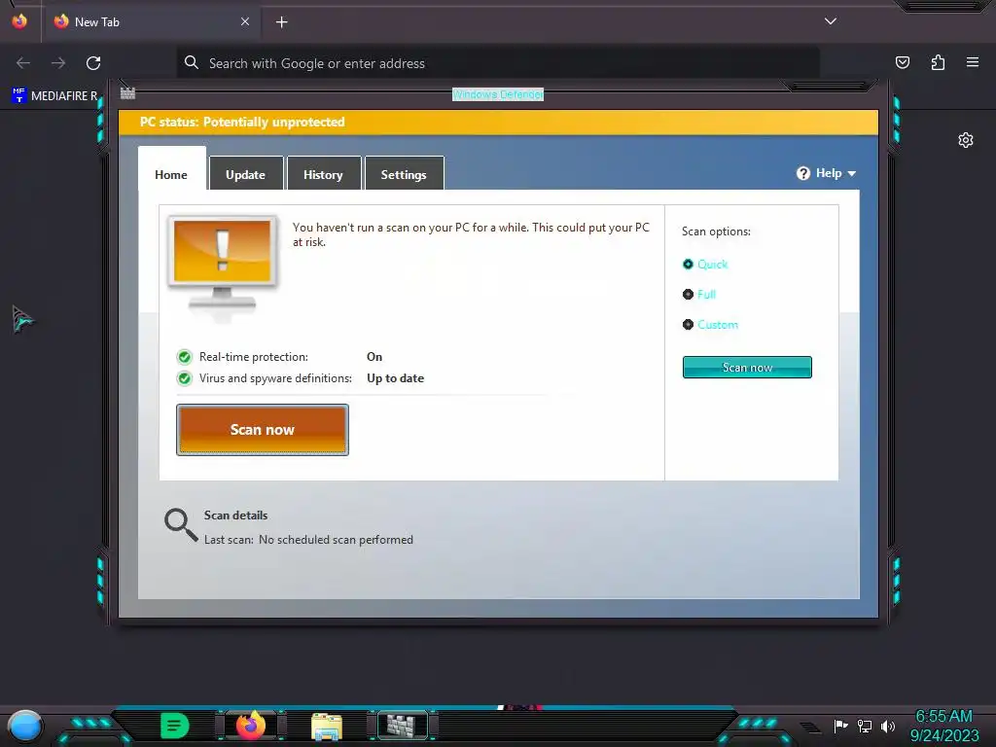The width and height of the screenshot is (996, 747).
Task: Click the New Tab page settings gear
Action: tap(966, 140)
